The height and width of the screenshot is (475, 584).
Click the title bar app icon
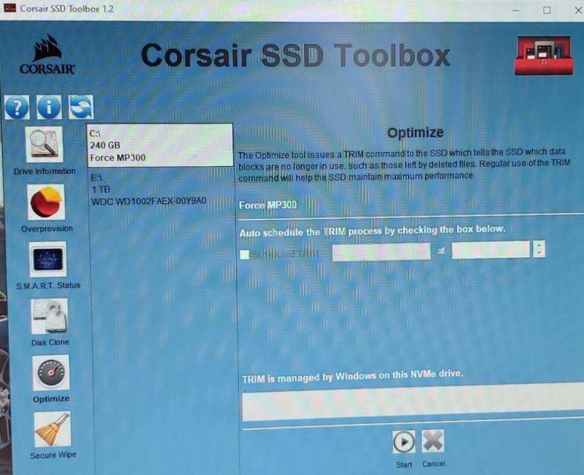(9, 8)
